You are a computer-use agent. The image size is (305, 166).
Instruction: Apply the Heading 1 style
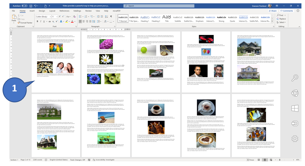[x=145, y=19]
